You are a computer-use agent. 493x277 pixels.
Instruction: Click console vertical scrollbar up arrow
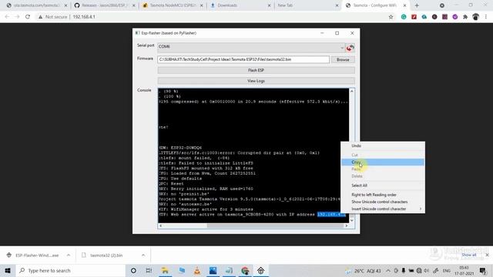[352, 91]
